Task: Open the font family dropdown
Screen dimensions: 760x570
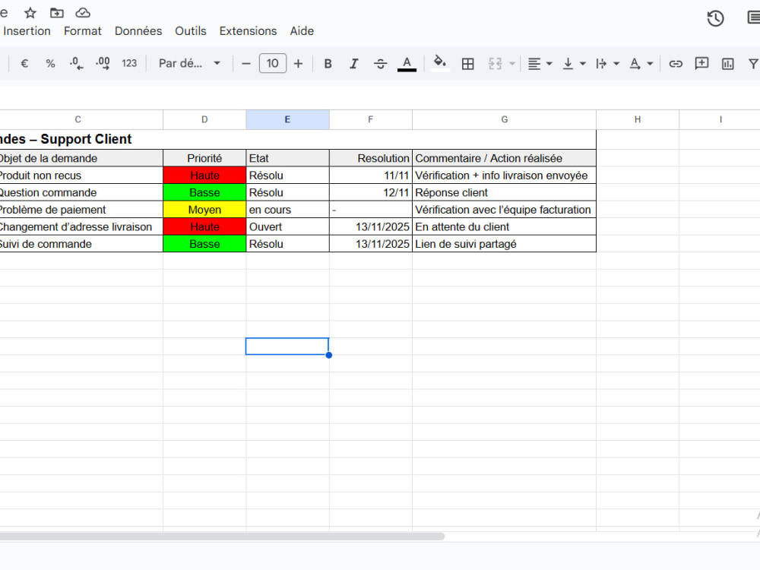Action: coord(189,64)
